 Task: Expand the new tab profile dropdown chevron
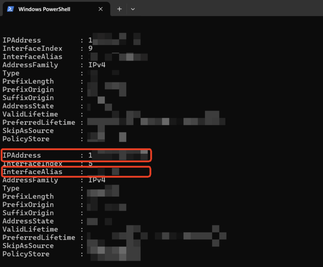coord(133,9)
